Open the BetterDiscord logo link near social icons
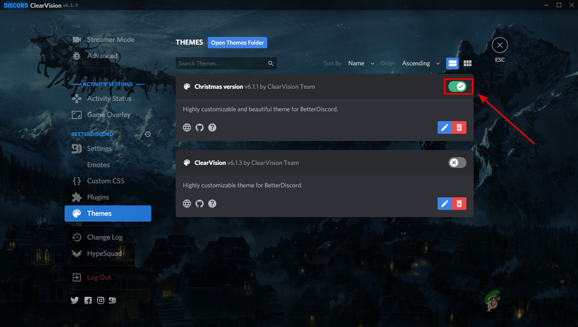578x327 pixels. point(112,300)
